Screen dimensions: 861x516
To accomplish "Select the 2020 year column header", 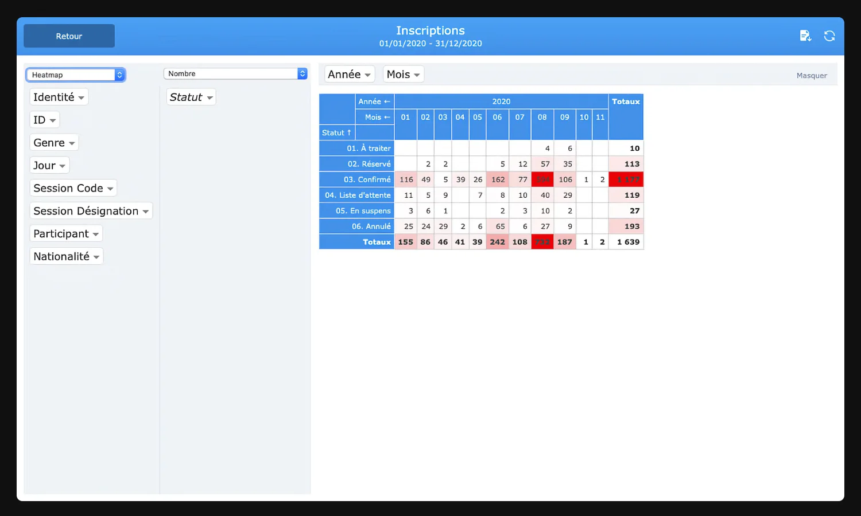I will click(501, 101).
